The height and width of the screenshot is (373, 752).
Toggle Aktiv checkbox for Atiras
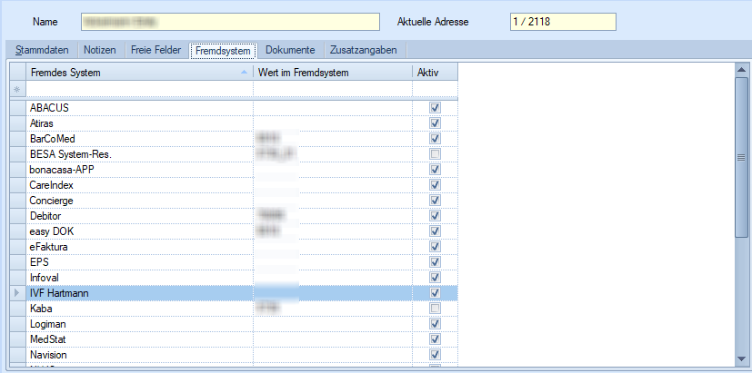(x=435, y=123)
